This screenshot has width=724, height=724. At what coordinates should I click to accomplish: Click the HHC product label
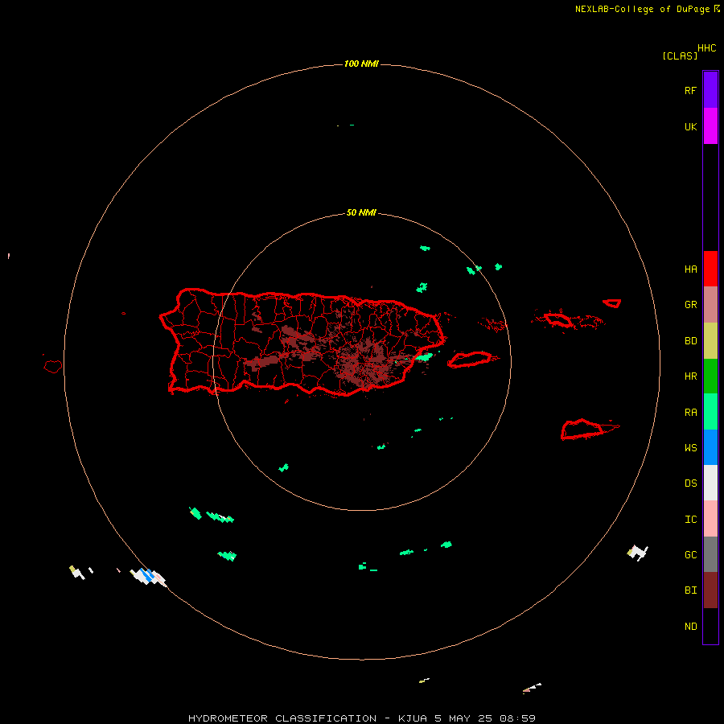point(707,48)
